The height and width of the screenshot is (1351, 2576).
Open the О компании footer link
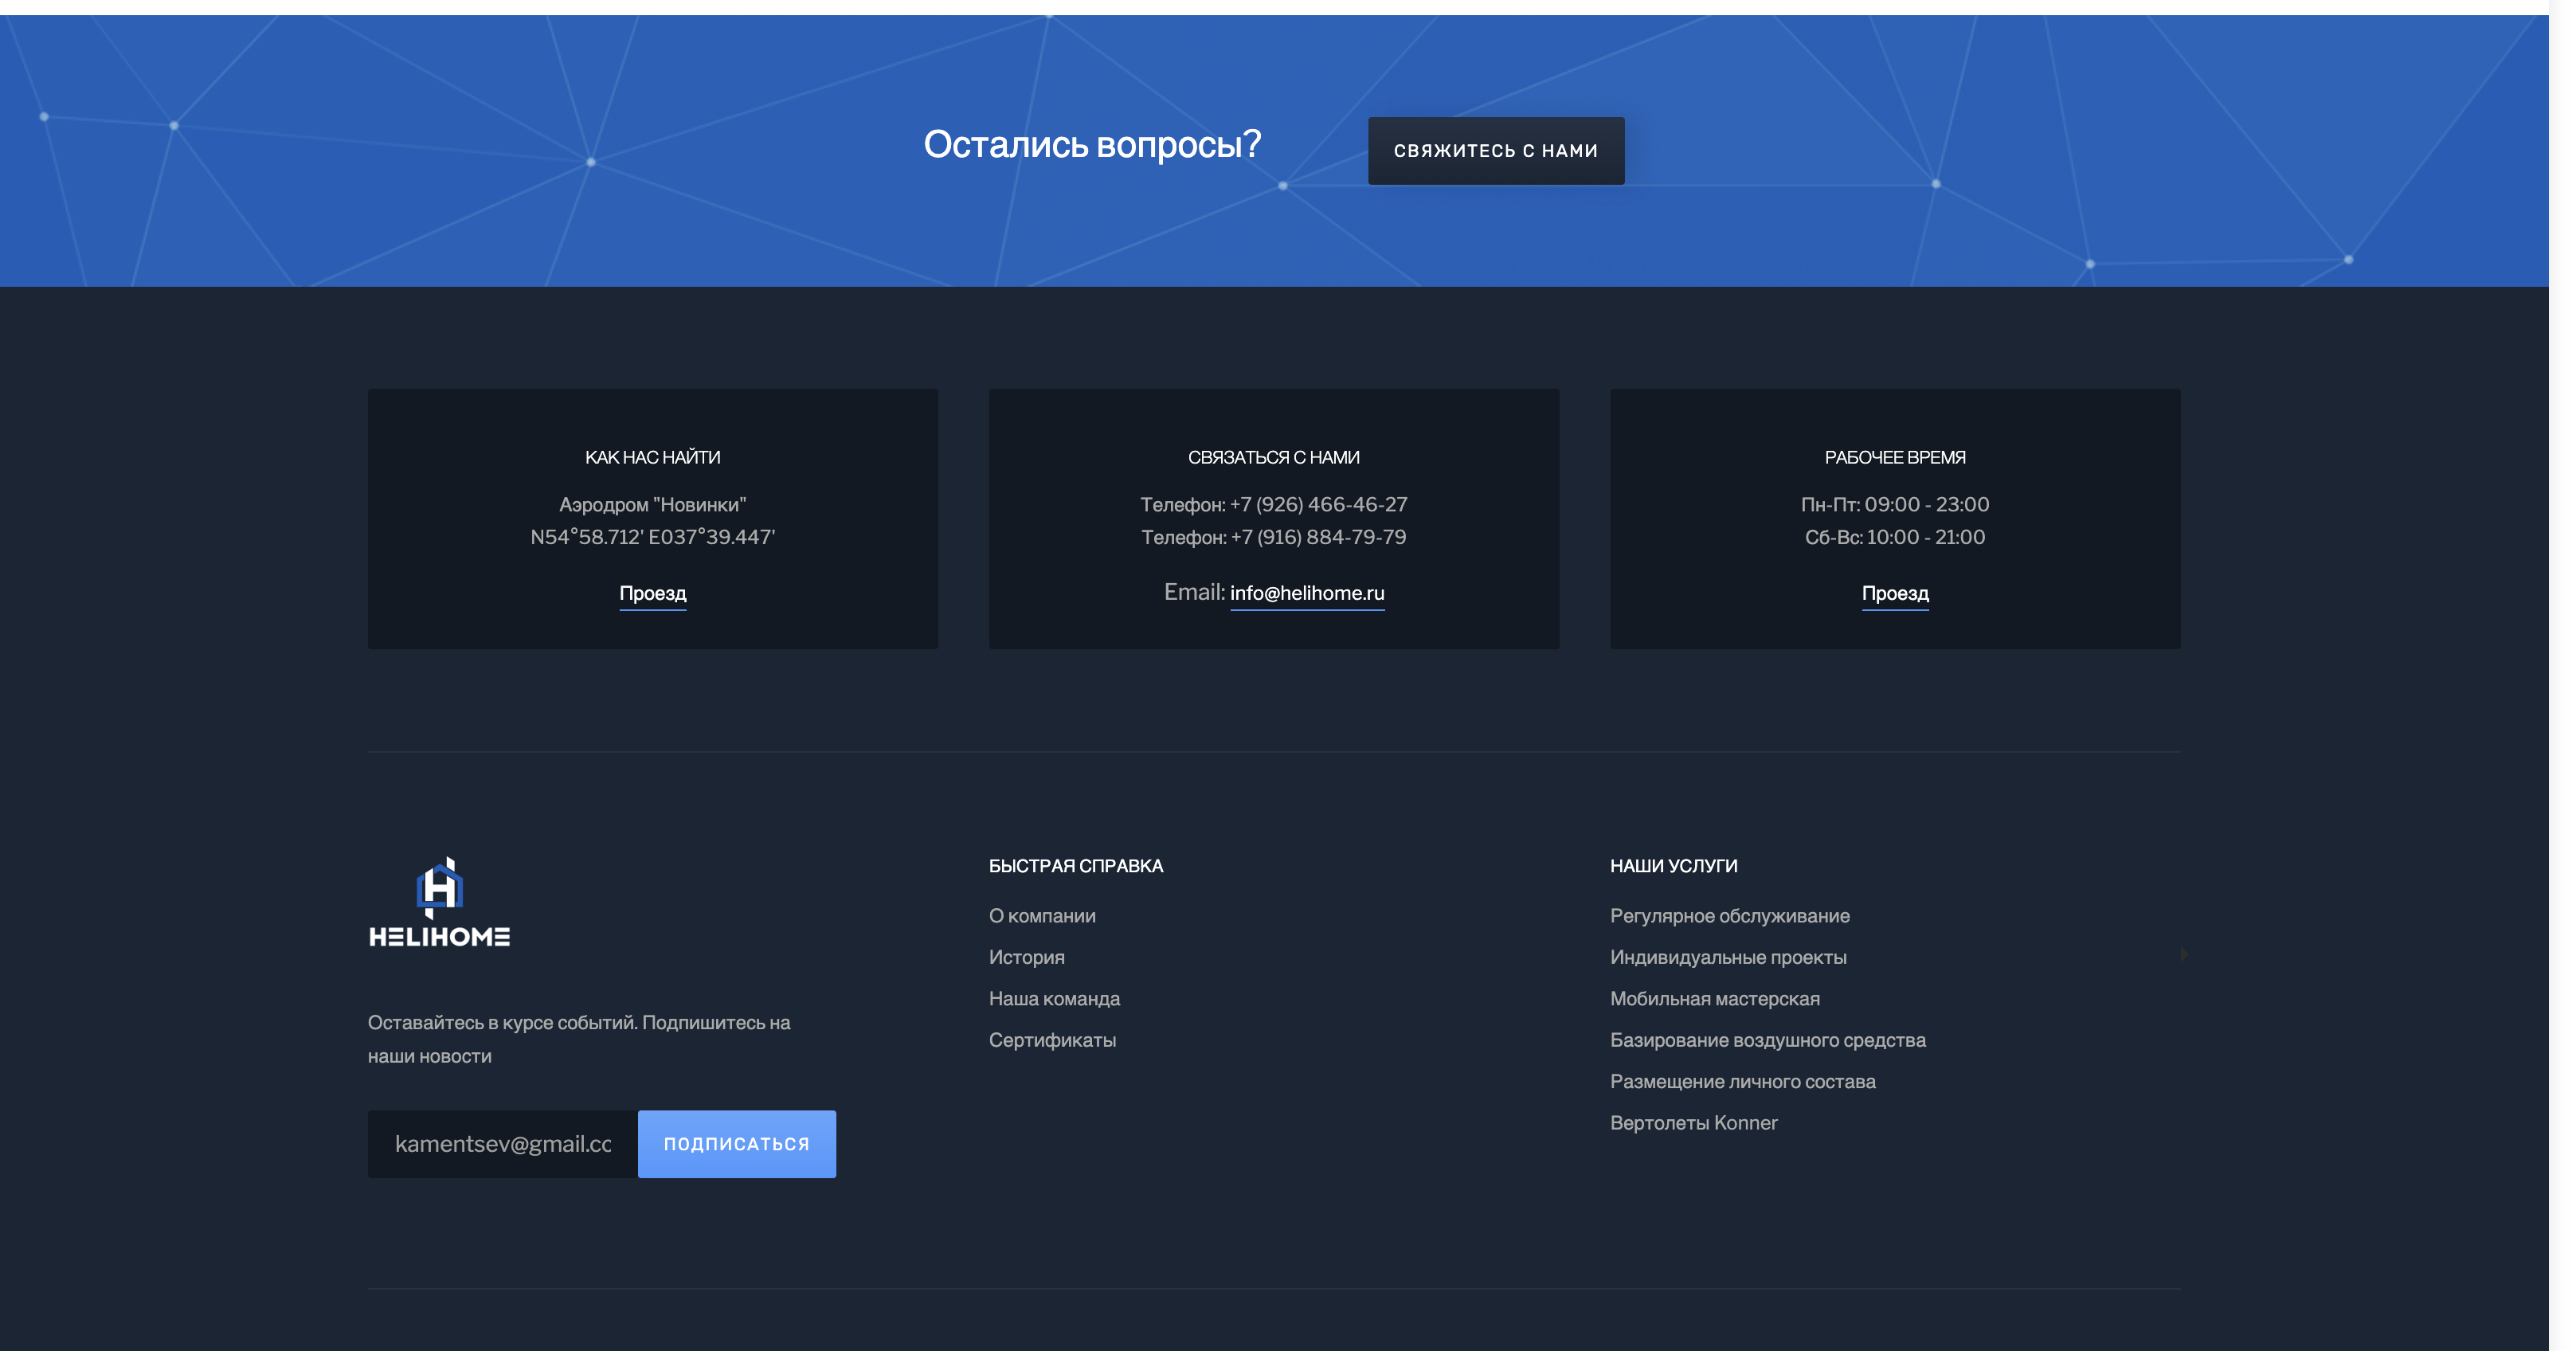[x=1041, y=916]
